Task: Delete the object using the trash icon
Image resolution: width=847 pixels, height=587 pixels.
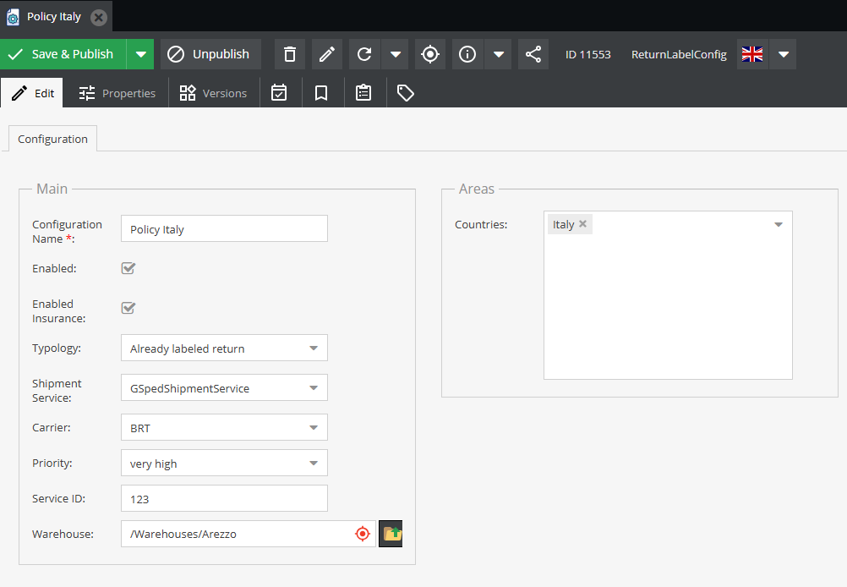Action: click(289, 53)
